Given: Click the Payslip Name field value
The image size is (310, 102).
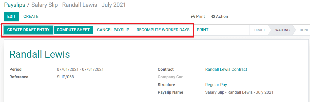Looking at the screenshot, I should tap(239, 92).
